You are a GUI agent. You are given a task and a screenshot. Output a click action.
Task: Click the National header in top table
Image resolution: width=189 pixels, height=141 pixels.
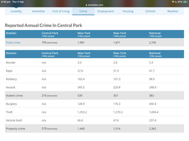tap(155, 33)
